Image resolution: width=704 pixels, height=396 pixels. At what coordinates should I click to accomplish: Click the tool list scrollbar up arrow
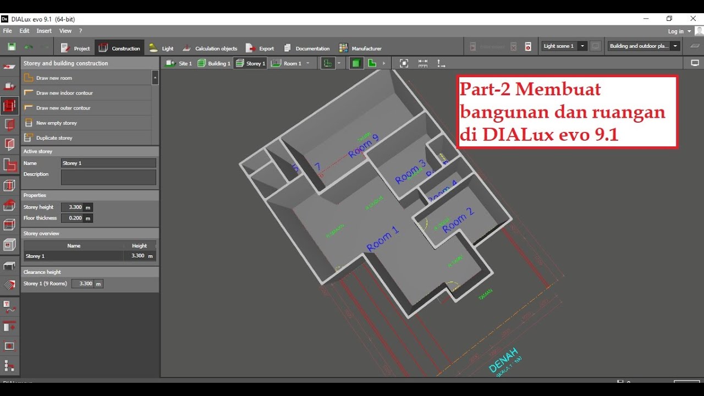(155, 78)
